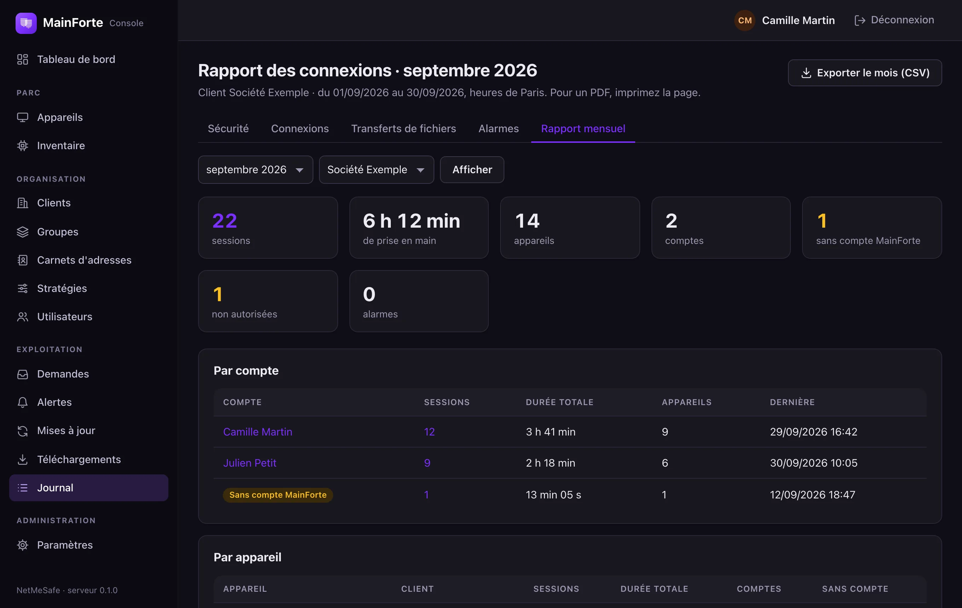This screenshot has width=962, height=608.
Task: Open Julien Petit account link
Action: click(x=249, y=463)
